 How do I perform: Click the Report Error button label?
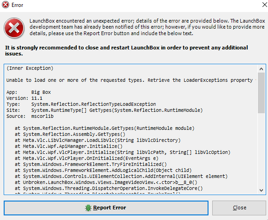tap(110, 208)
